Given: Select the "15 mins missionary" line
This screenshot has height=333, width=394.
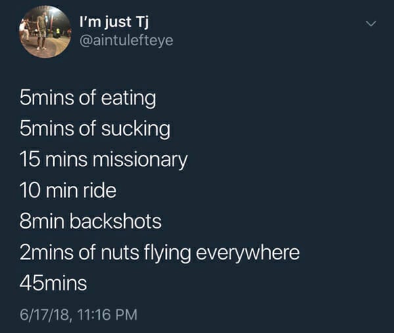Looking at the screenshot, I should pyautogui.click(x=104, y=160).
